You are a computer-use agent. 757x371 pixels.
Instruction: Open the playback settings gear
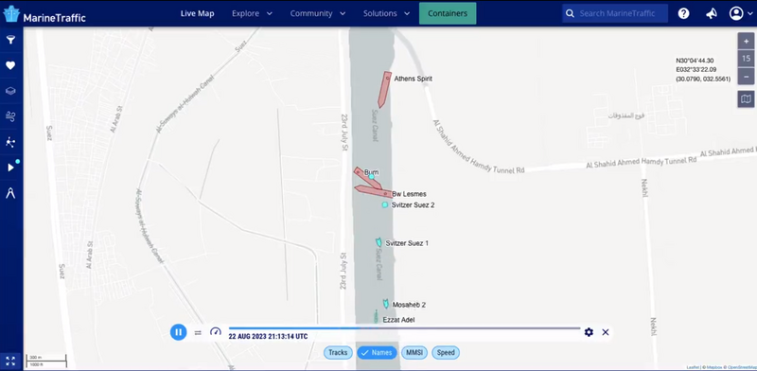coord(589,332)
